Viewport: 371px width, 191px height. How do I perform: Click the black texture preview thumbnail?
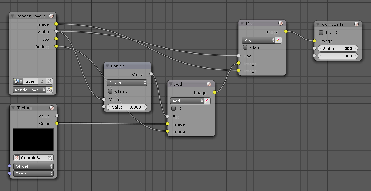(x=33, y=140)
